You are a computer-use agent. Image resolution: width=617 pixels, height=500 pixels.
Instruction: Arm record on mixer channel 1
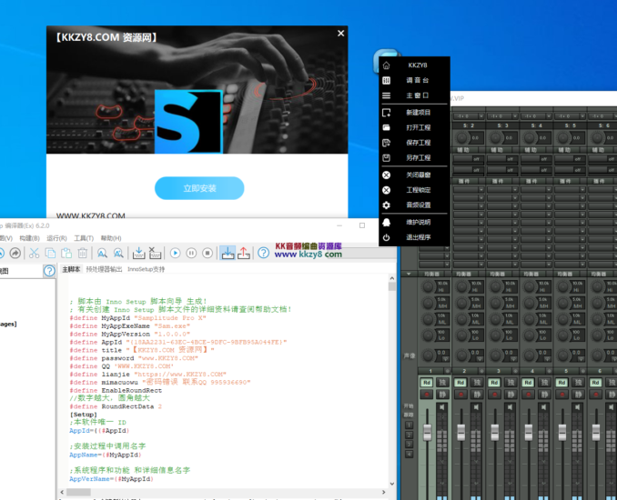pos(427,395)
